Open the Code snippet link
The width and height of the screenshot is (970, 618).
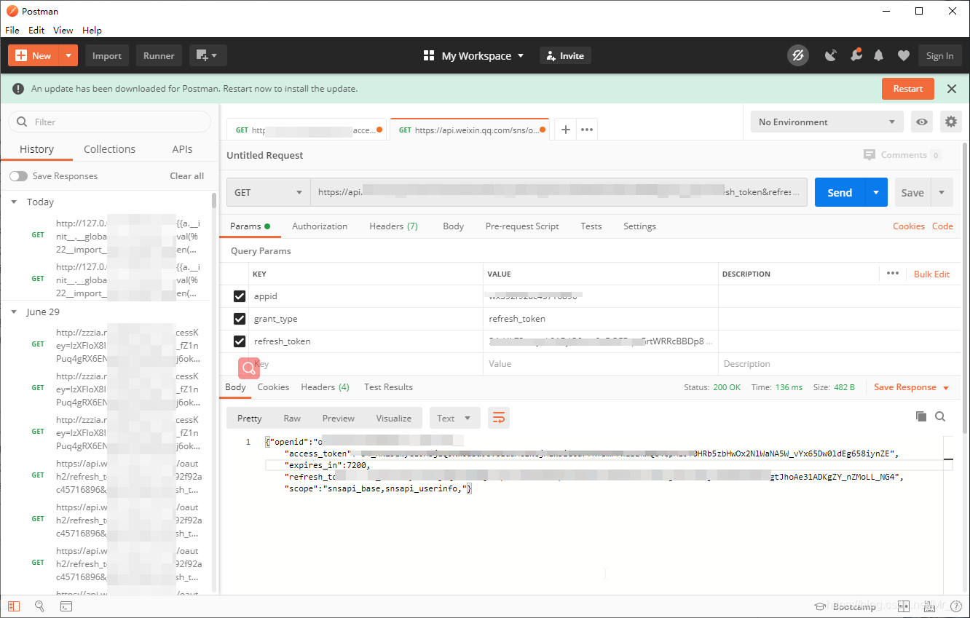pos(942,226)
